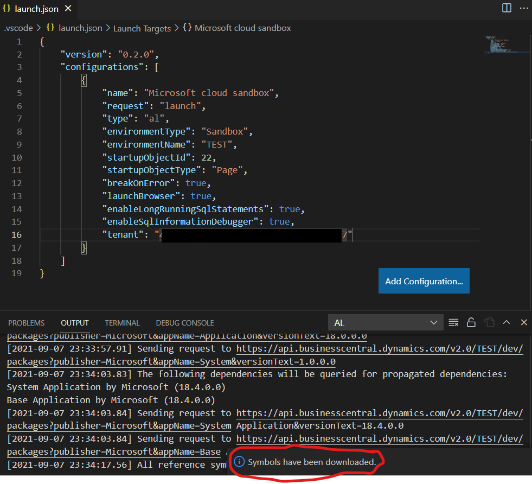Click line number 16 in the gutter
The width and height of the screenshot is (532, 484).
pyautogui.click(x=17, y=235)
